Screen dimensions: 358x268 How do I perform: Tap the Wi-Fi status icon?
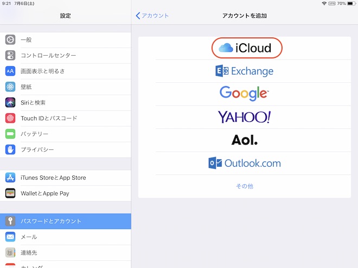(324, 3)
